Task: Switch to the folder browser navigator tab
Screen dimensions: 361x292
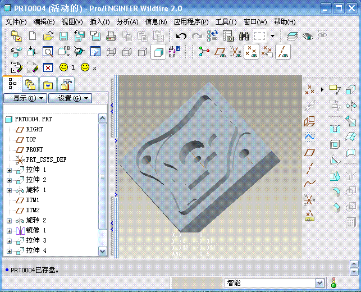Action: pyautogui.click(x=30, y=84)
